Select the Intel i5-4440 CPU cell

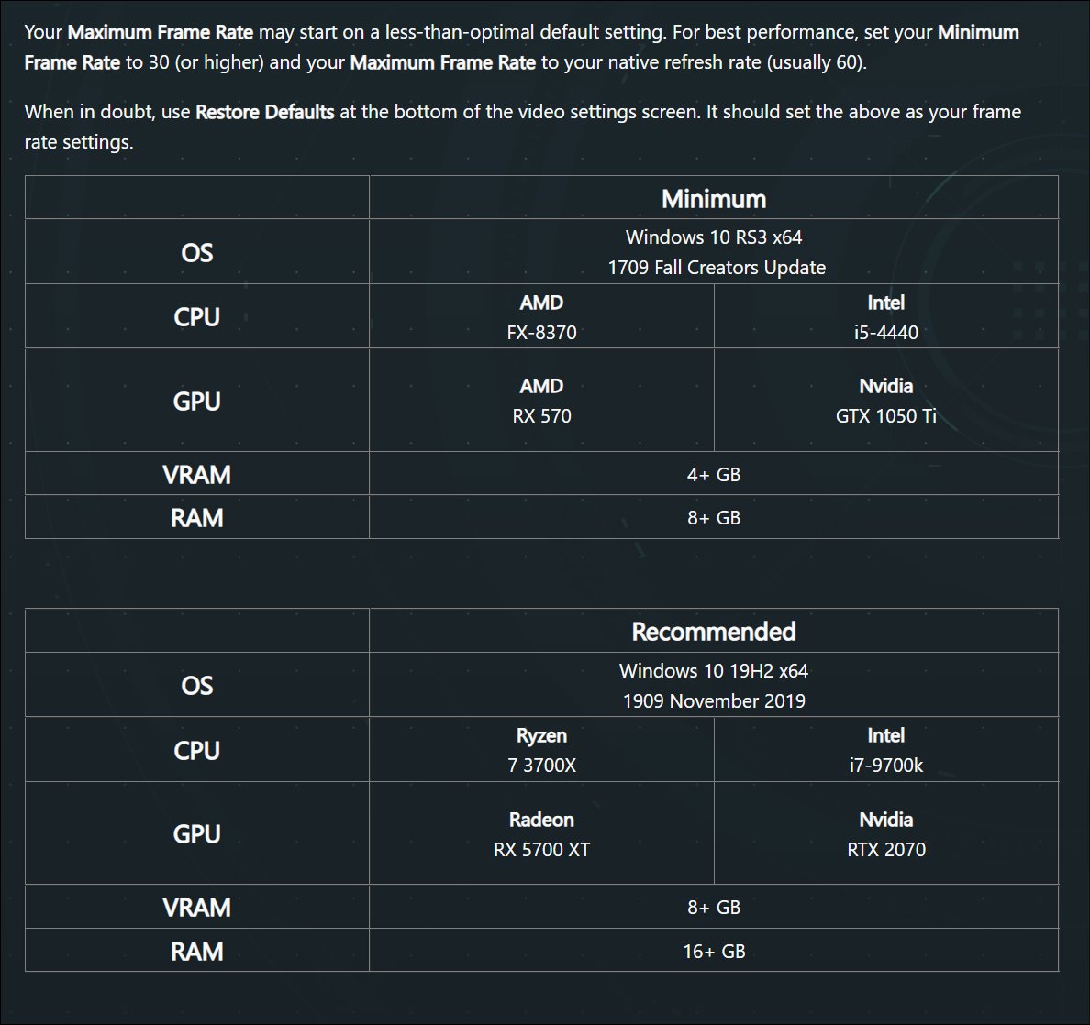(885, 317)
